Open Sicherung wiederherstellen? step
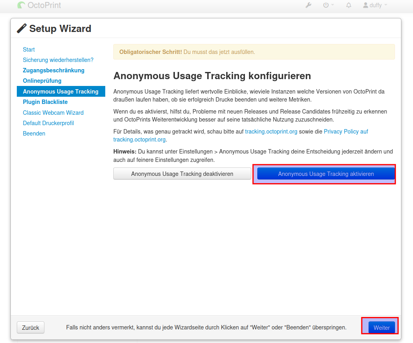413x343 pixels. tap(58, 60)
